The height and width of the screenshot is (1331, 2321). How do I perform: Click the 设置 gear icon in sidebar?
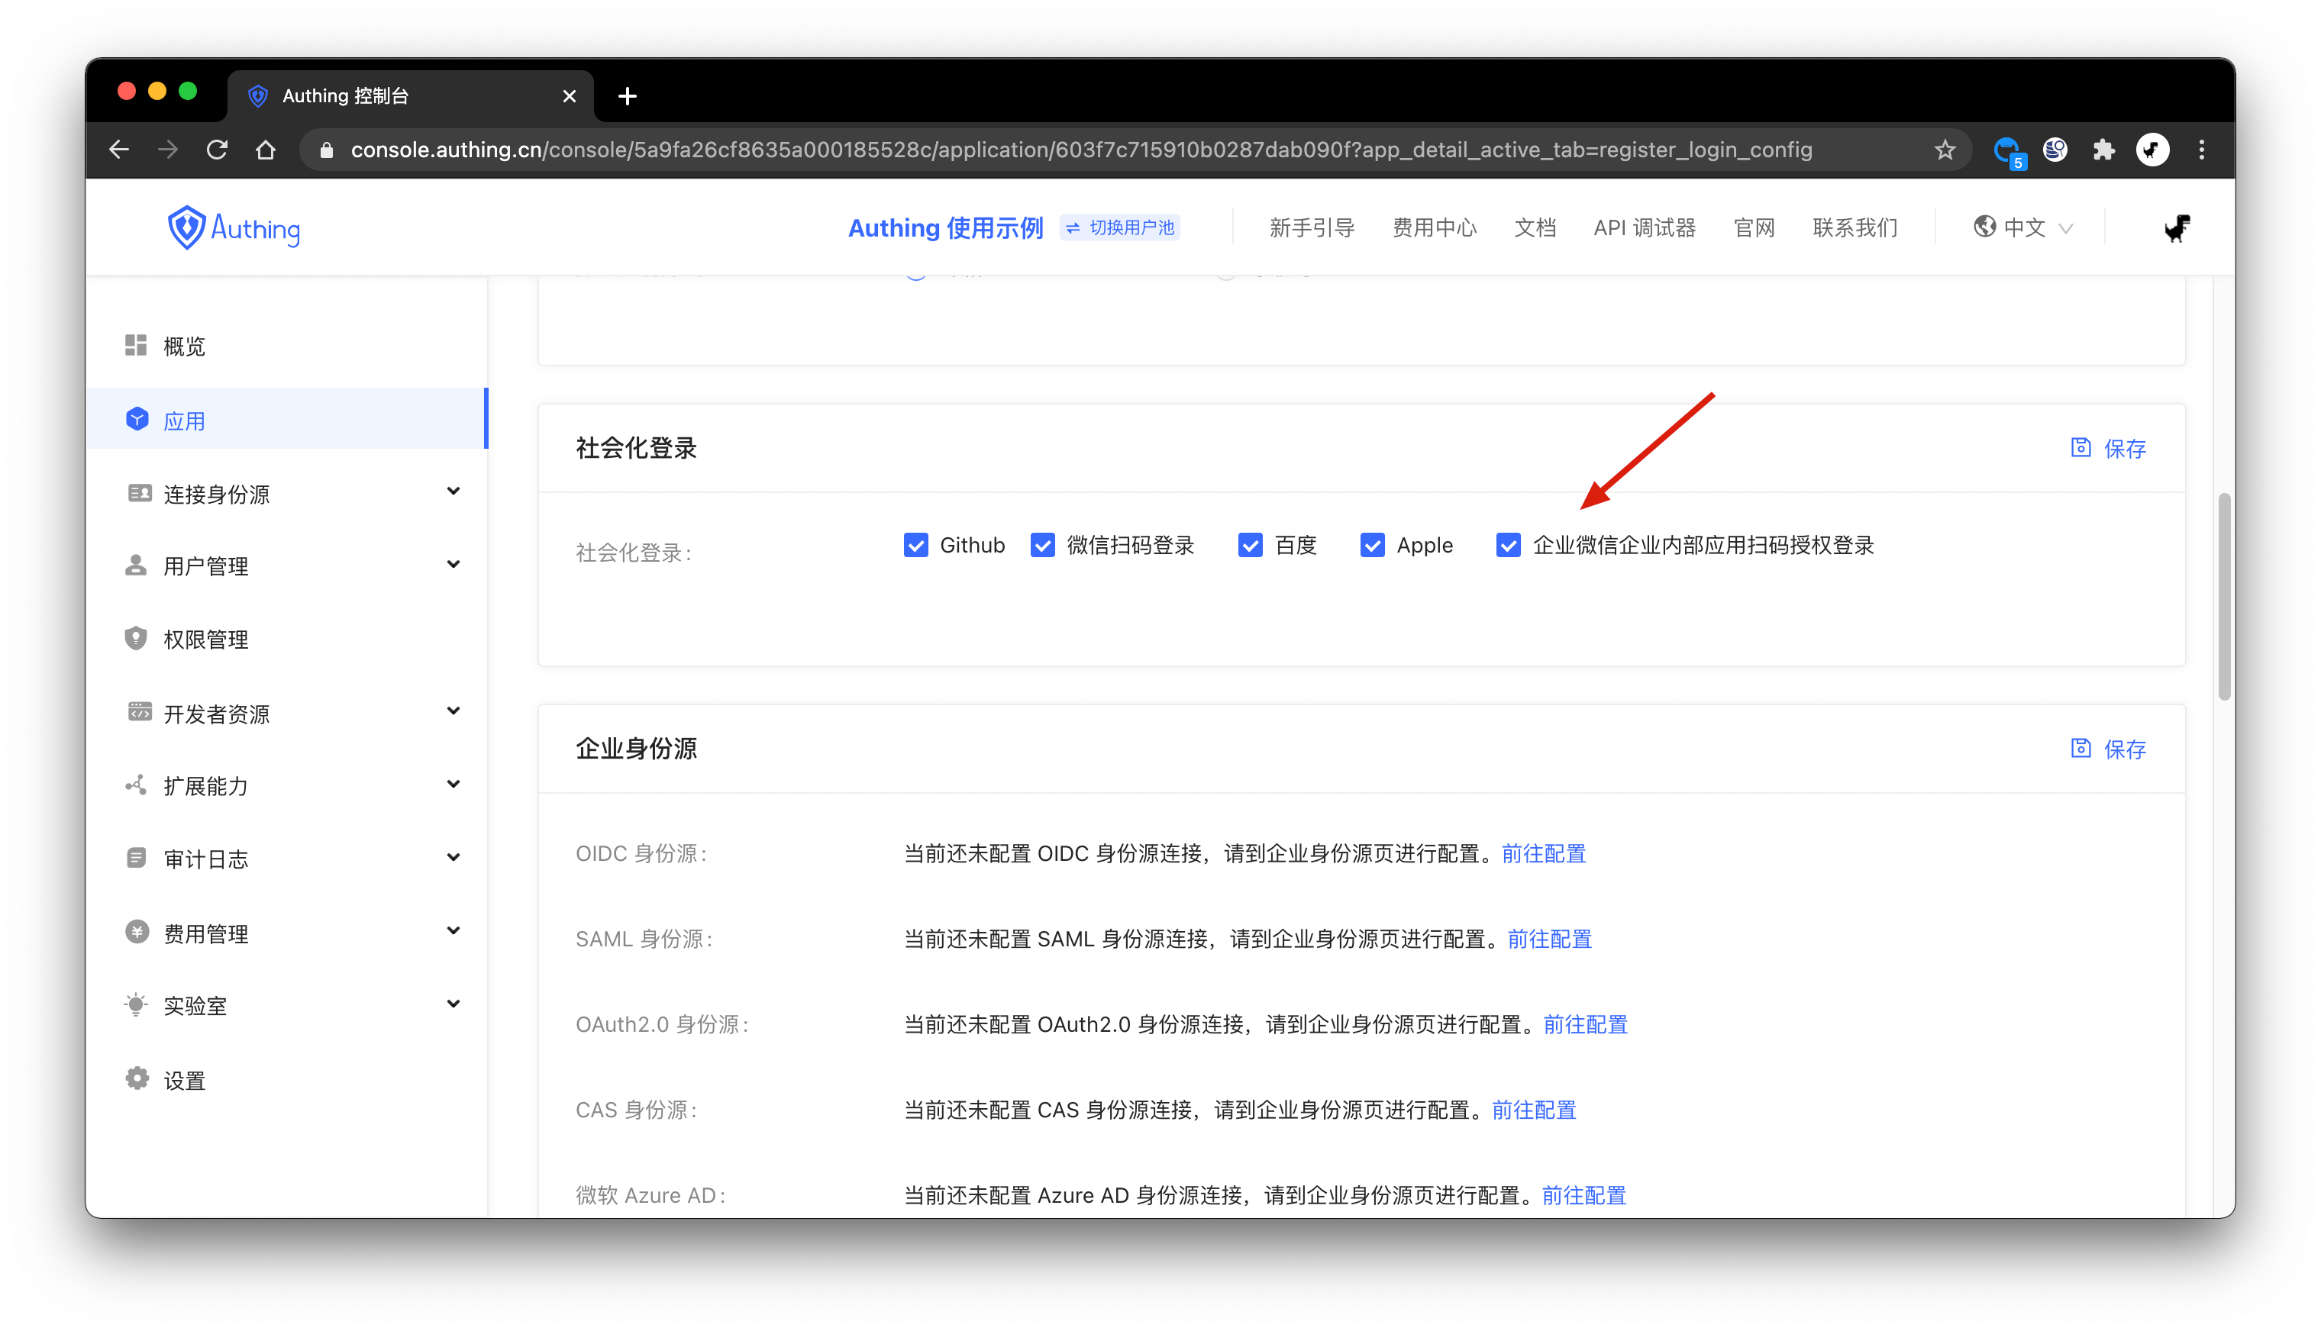(136, 1080)
